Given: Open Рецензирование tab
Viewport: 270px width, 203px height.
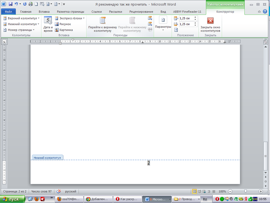Looking at the screenshot, I should 141,12.
